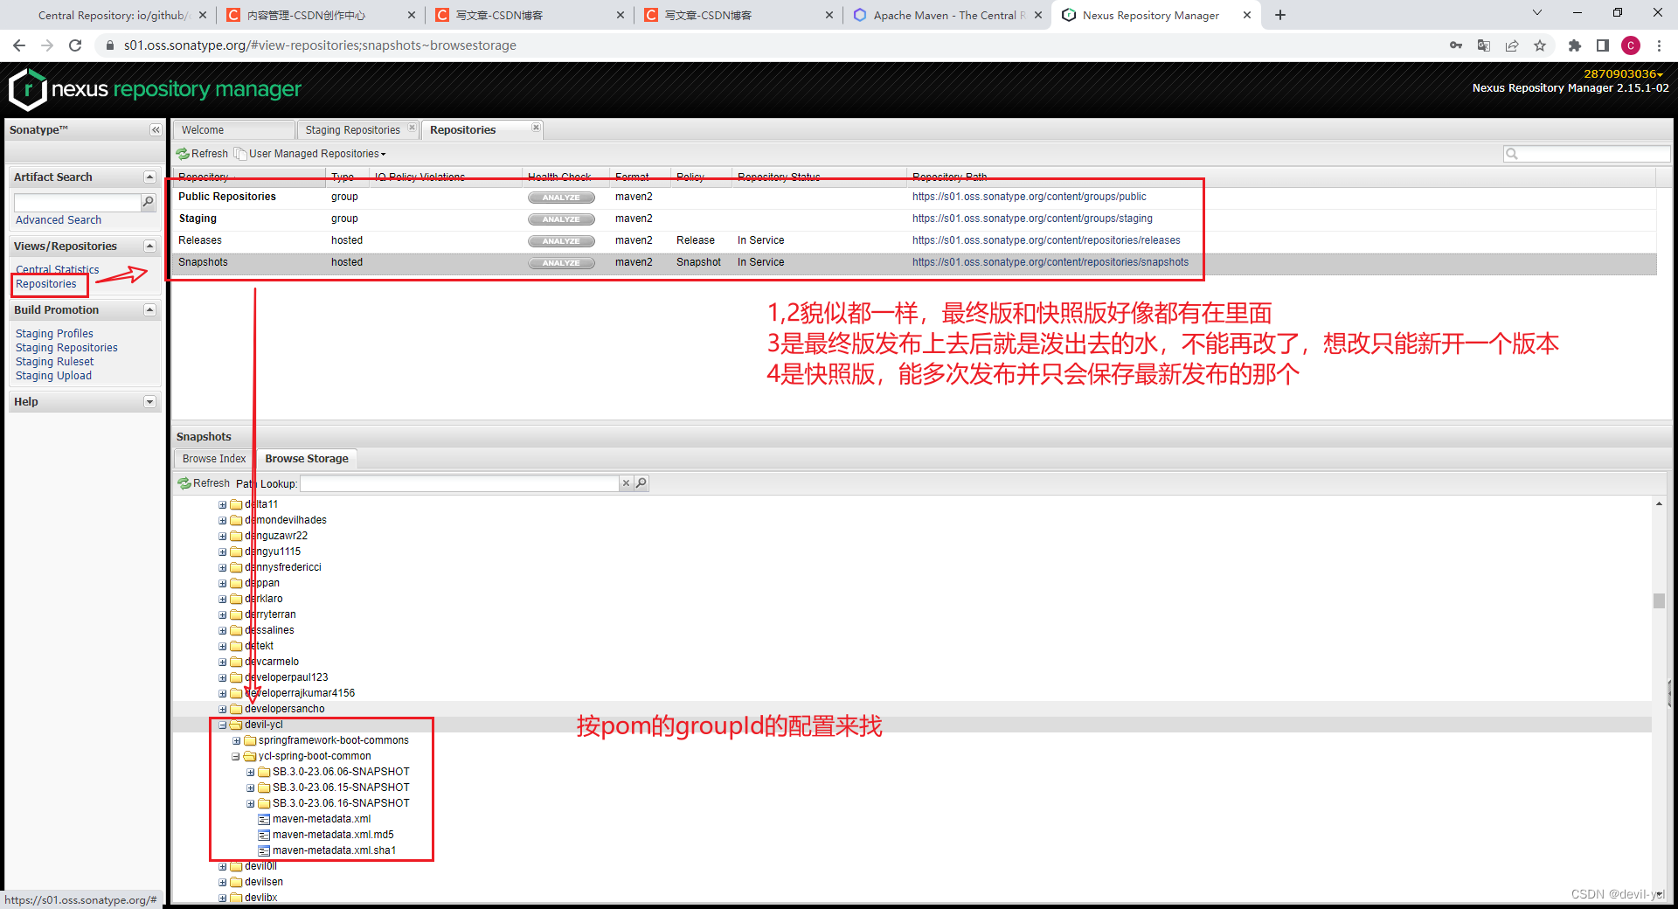
Task: Open a new browser tab
Action: coord(1280,15)
